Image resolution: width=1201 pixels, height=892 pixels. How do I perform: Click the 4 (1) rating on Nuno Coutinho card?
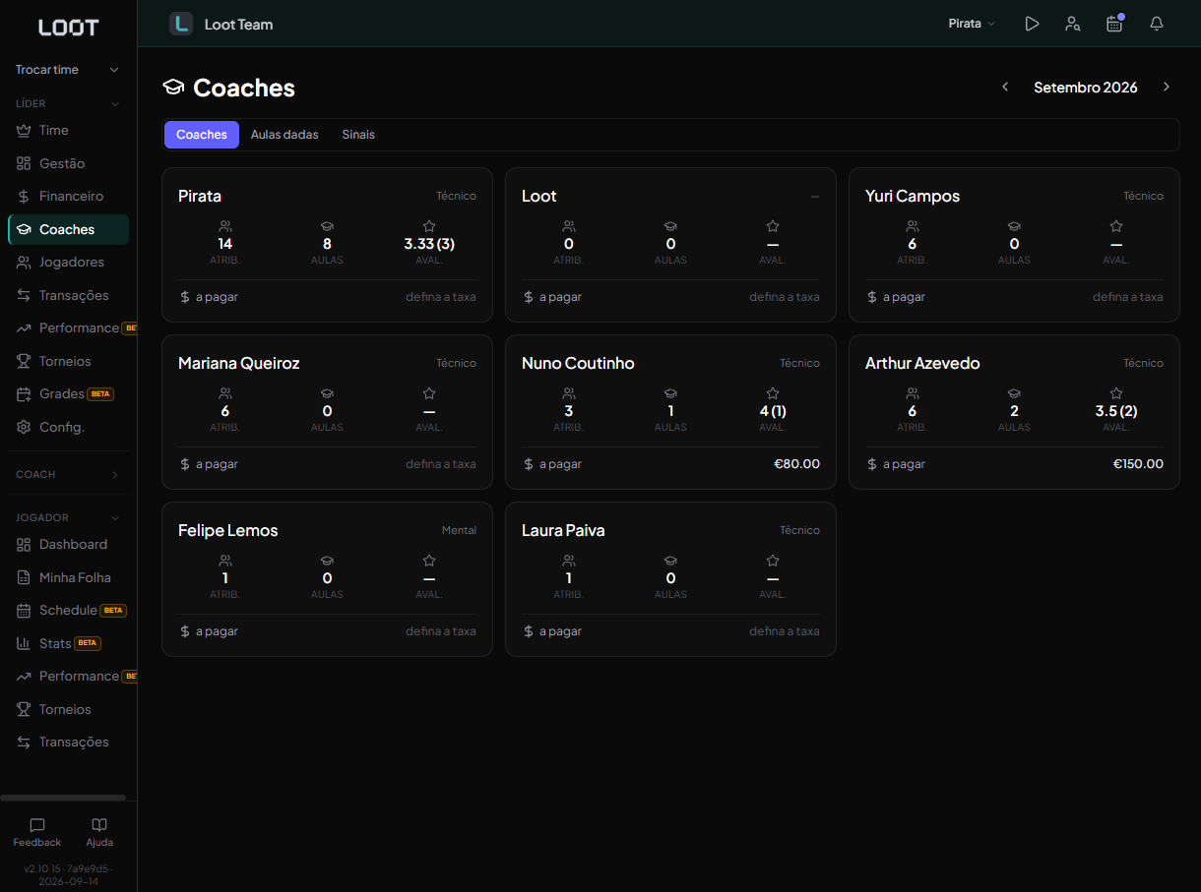click(x=773, y=411)
